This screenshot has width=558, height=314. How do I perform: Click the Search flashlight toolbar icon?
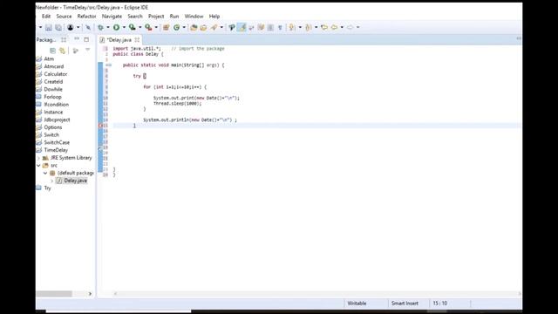click(x=214, y=27)
